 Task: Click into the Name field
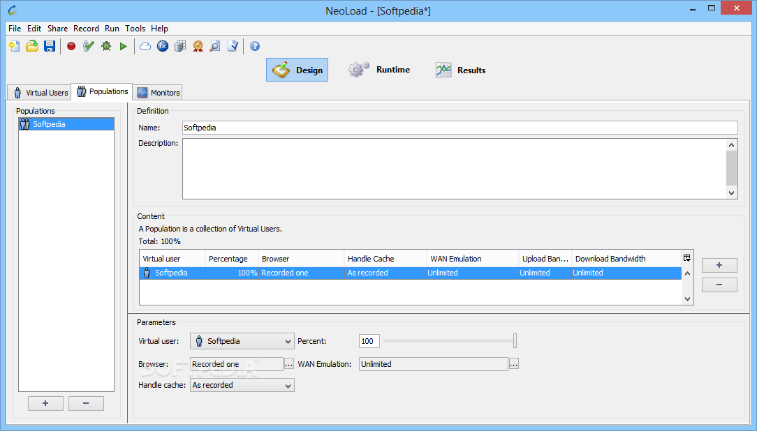click(460, 128)
